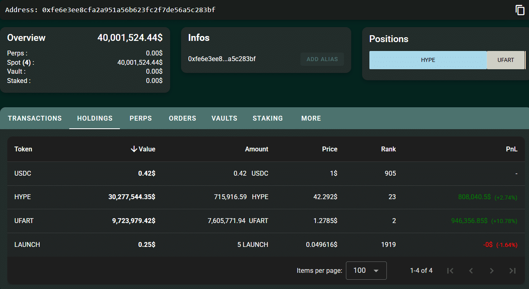529x289 pixels.
Task: Sort by Rank column header
Action: click(388, 149)
